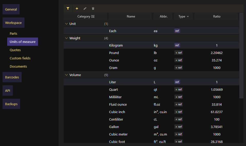Toggle the filter funnel icon
This screenshot has width=246, height=146.
pyautogui.click(x=68, y=8)
